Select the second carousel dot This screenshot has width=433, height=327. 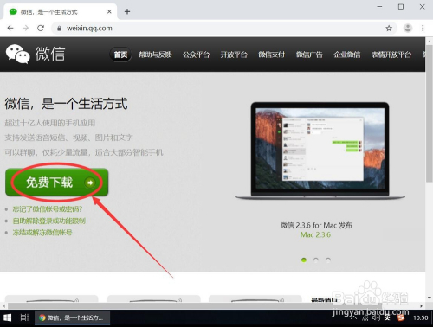pos(316,260)
